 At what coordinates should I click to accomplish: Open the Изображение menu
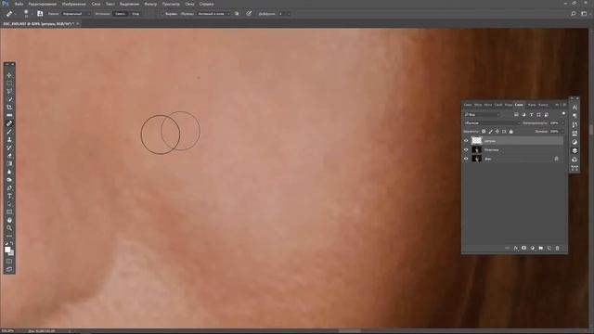[x=74, y=4]
